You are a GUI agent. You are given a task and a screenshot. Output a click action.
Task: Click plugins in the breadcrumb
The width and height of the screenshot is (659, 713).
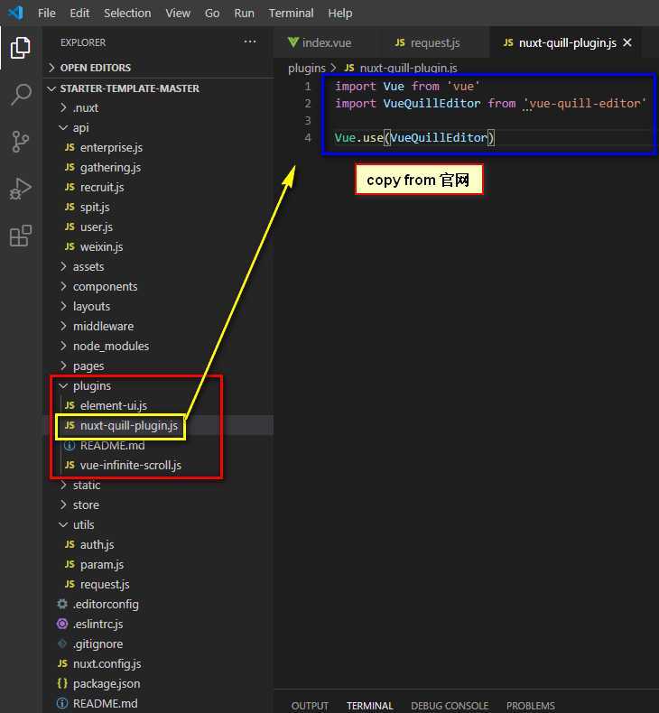coord(307,68)
